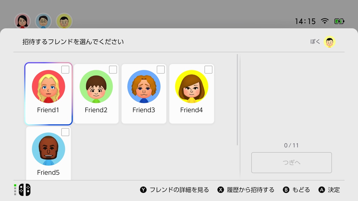
Task: Open the ぼく user profile avatar
Action: pyautogui.click(x=329, y=42)
